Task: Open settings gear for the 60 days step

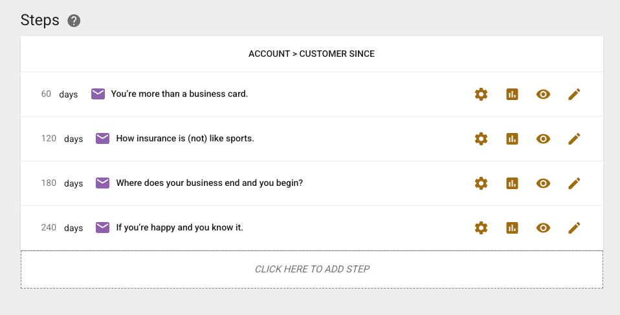Action: pos(481,94)
